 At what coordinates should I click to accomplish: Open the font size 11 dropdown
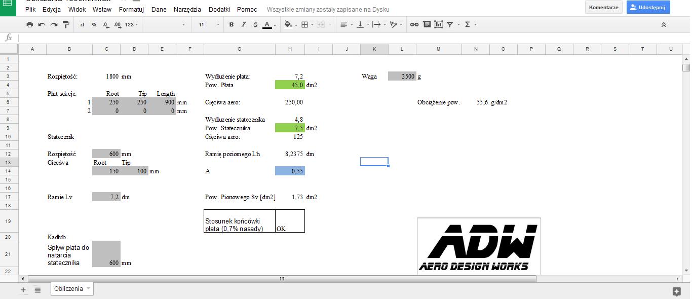click(x=208, y=24)
